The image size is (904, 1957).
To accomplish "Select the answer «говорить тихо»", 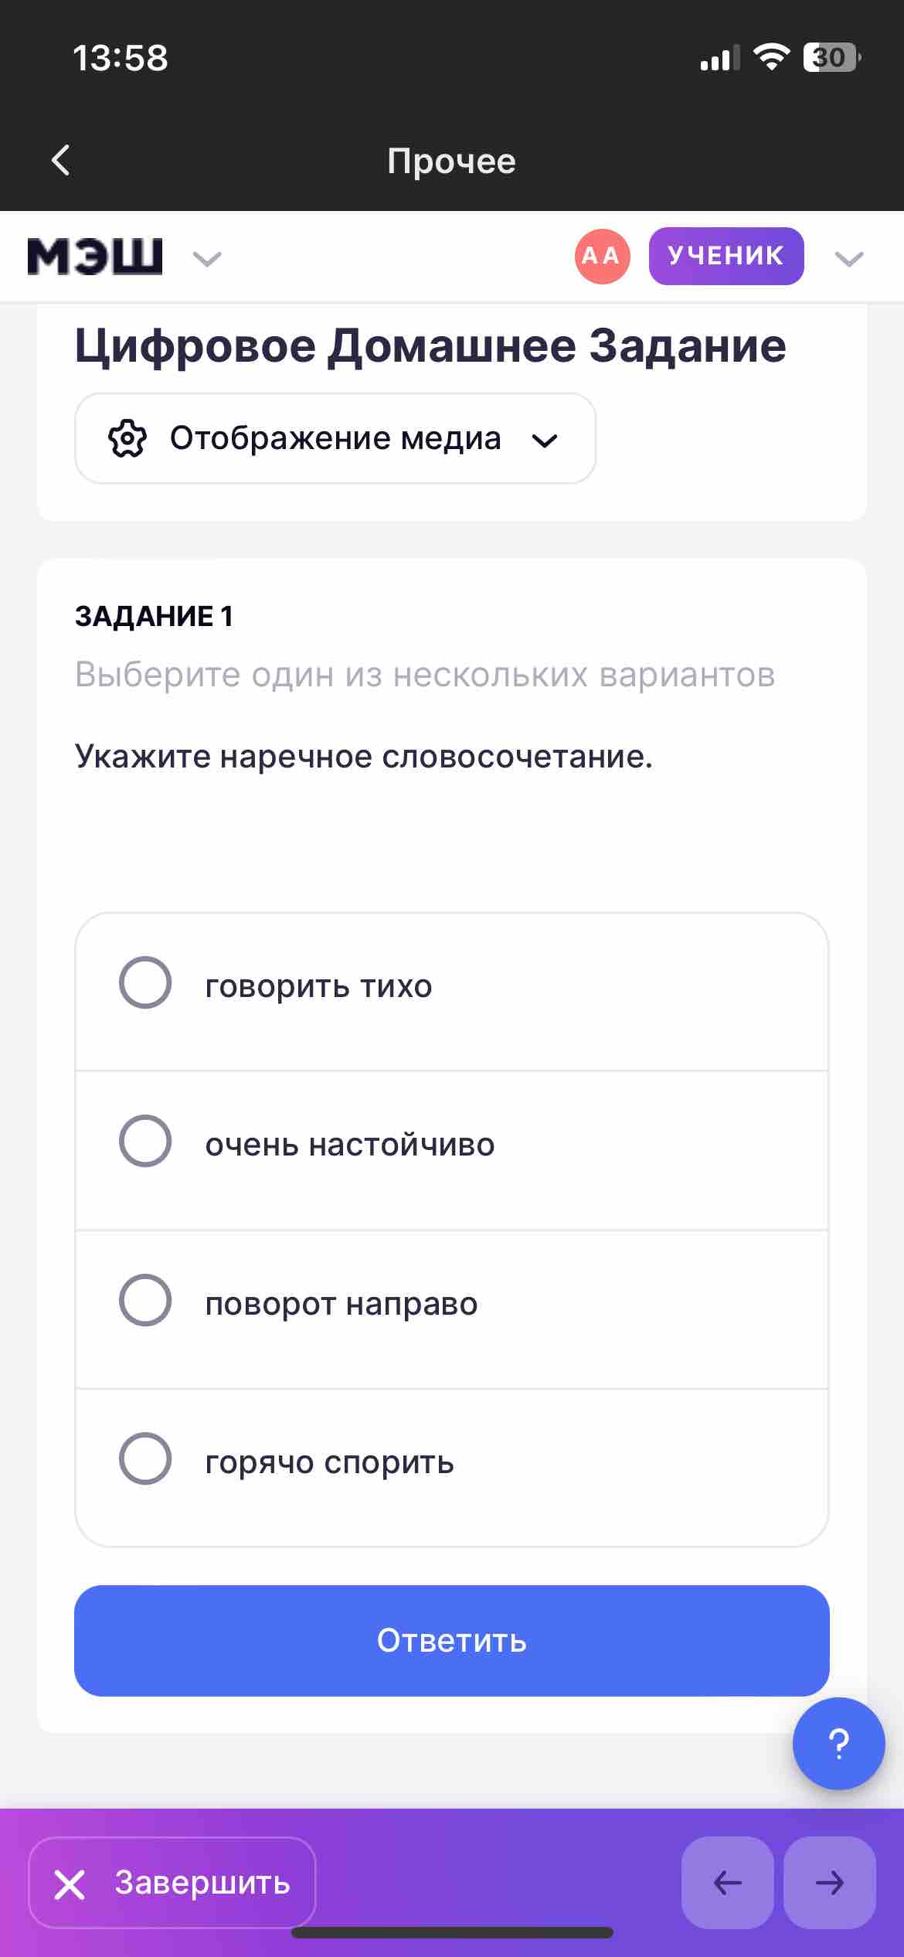I will tap(452, 992).
